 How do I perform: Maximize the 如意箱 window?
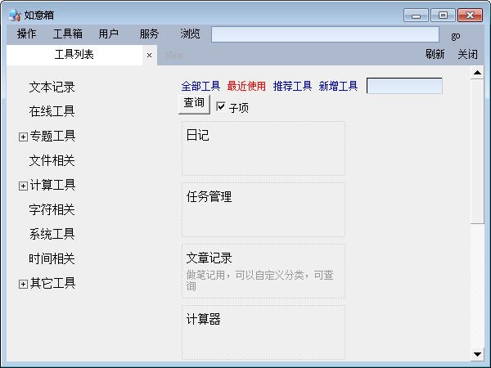pos(443,16)
